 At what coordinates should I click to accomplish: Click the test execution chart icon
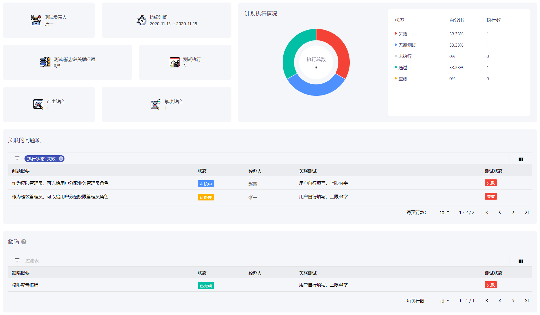coord(175,62)
